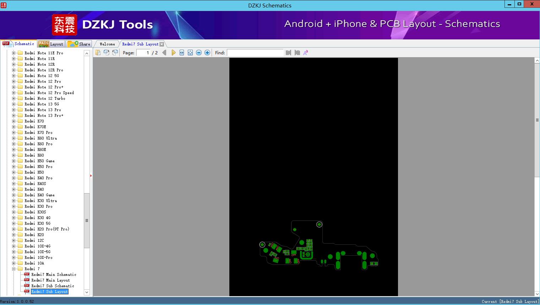
Task: Click the app icon in the title bar
Action: (x=4, y=5)
